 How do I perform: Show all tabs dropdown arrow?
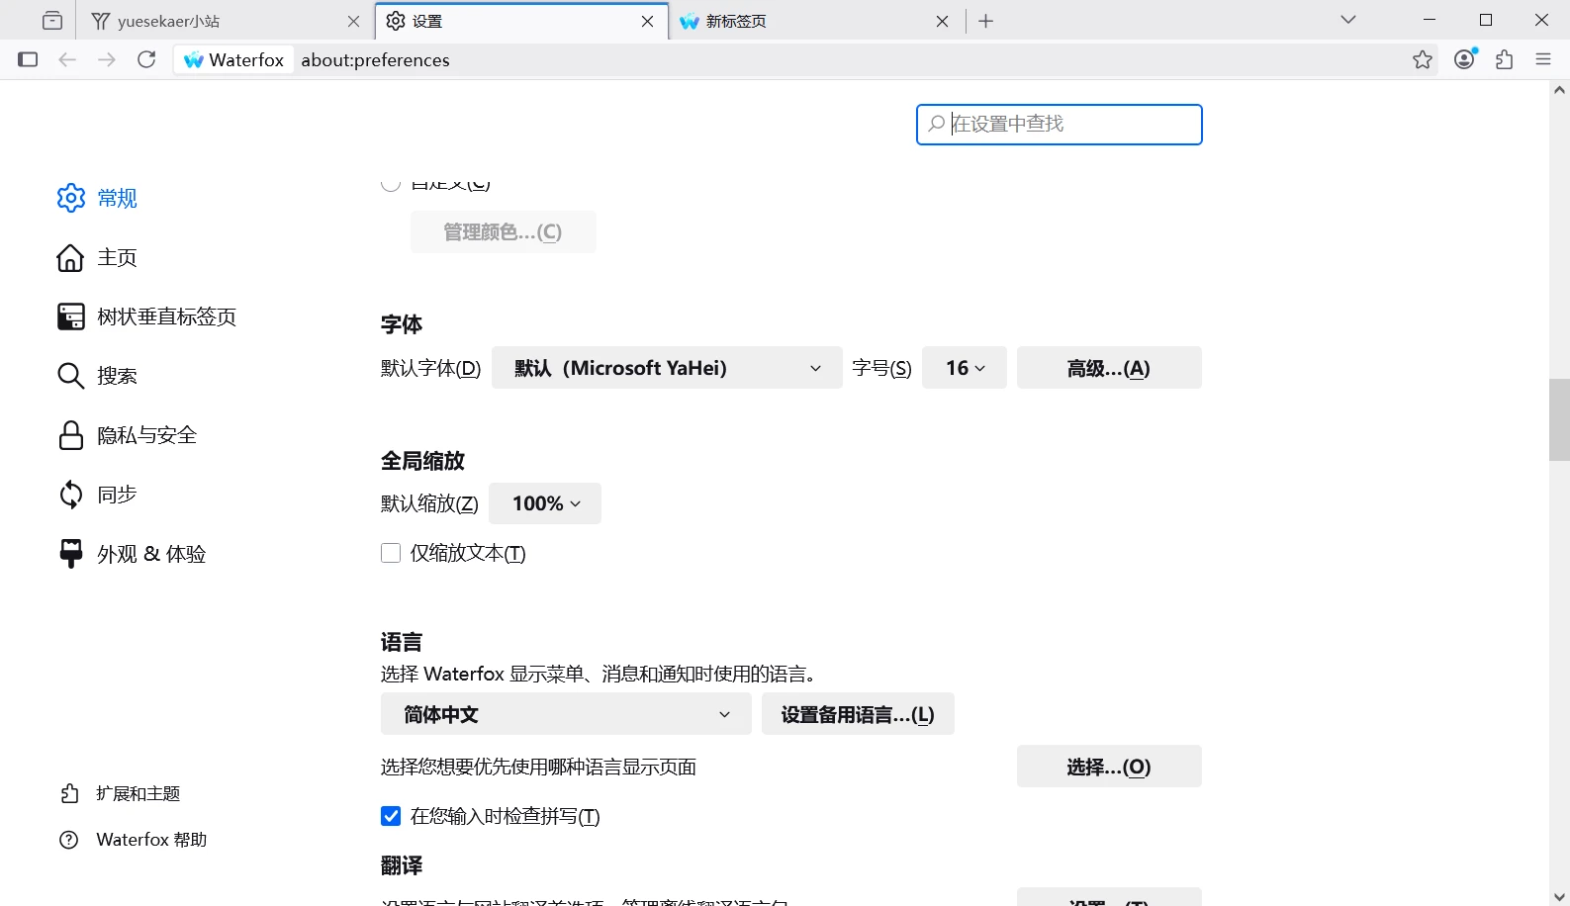click(x=1348, y=20)
